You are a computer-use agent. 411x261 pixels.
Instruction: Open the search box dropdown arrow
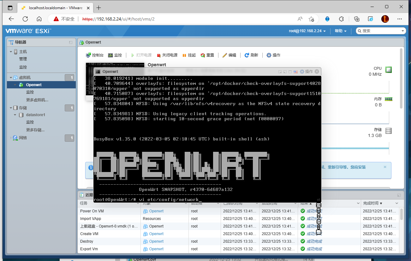coord(403,31)
